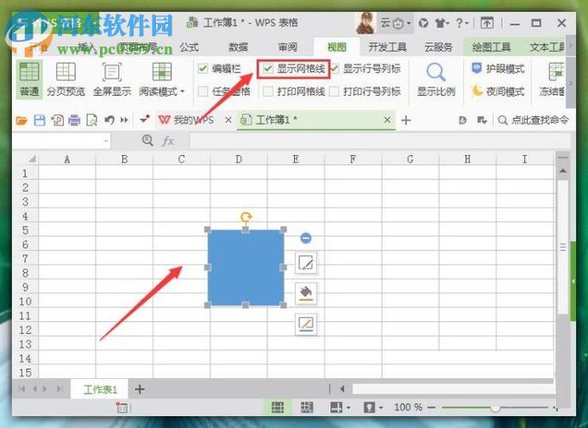Click the Print Preview icon in quick toolbar
This screenshot has width=588, height=428.
91,121
